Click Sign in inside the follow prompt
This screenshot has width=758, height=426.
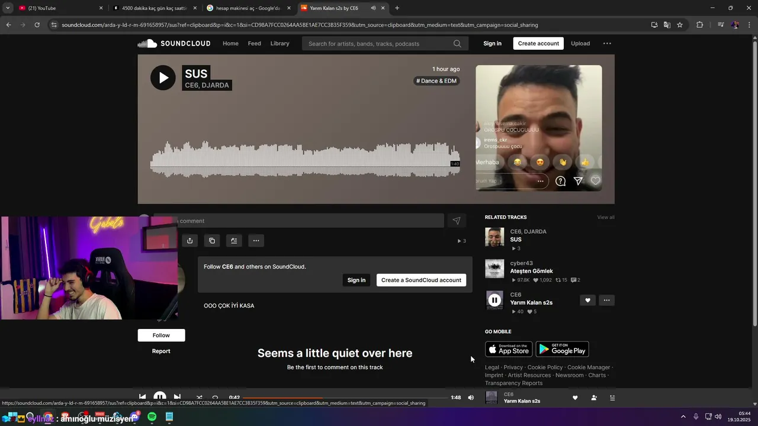coord(356,280)
